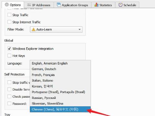This screenshot has height=116, width=155.
Task: Open the Options tab
Action: (13, 5)
